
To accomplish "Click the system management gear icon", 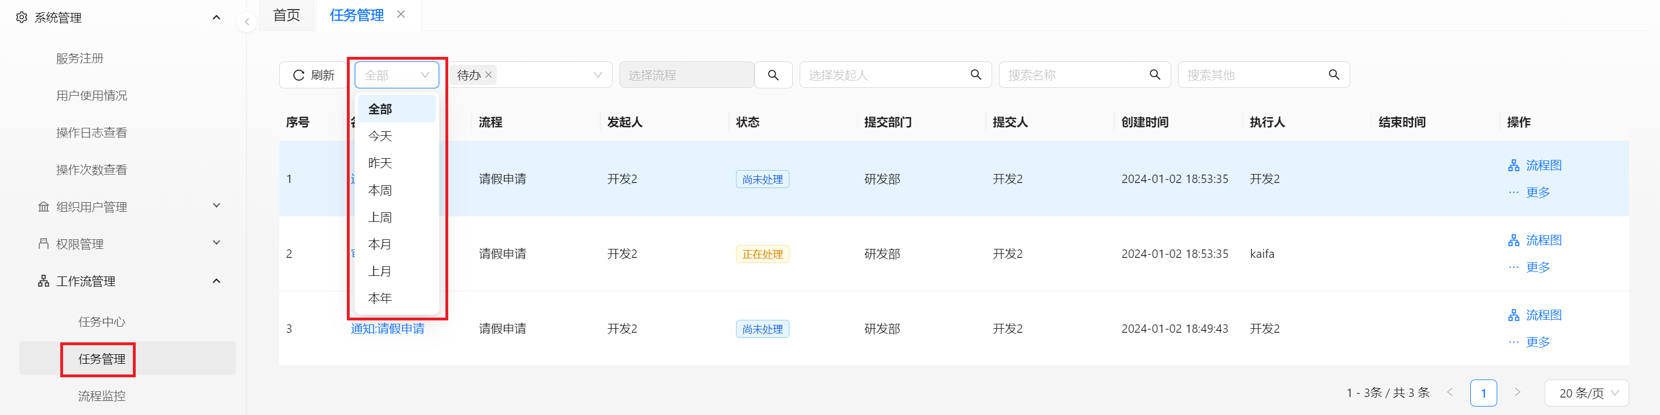I will 21,17.
